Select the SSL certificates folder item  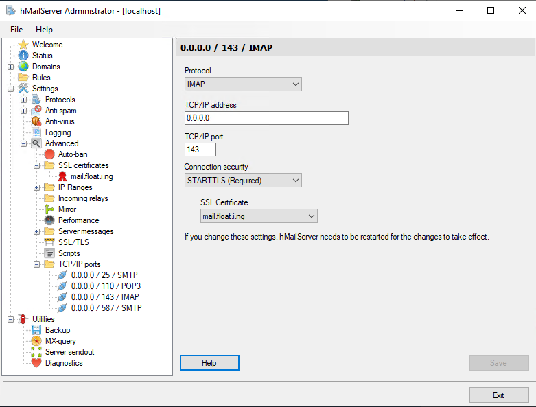(x=84, y=165)
